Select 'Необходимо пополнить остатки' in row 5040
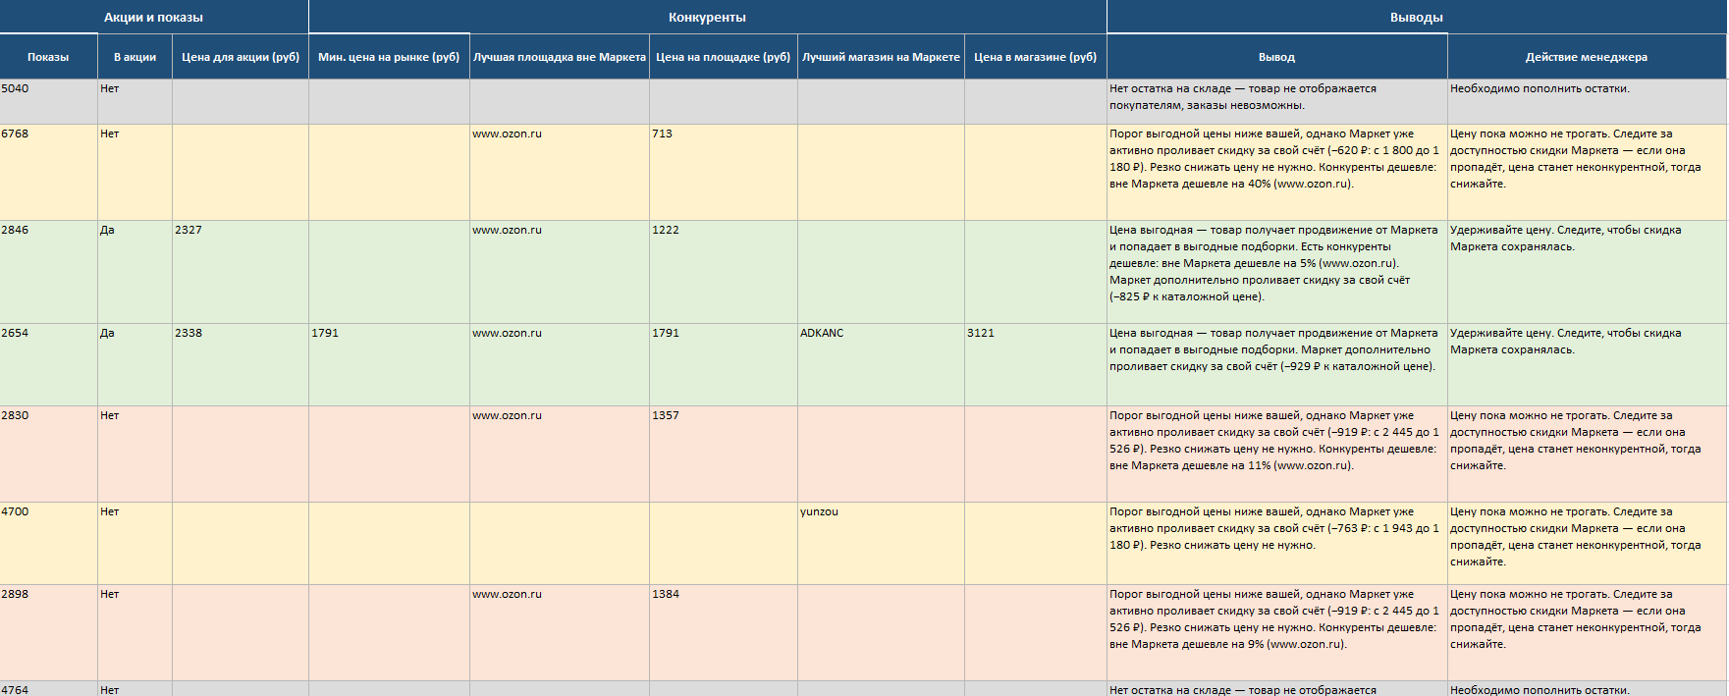 pos(1587,101)
